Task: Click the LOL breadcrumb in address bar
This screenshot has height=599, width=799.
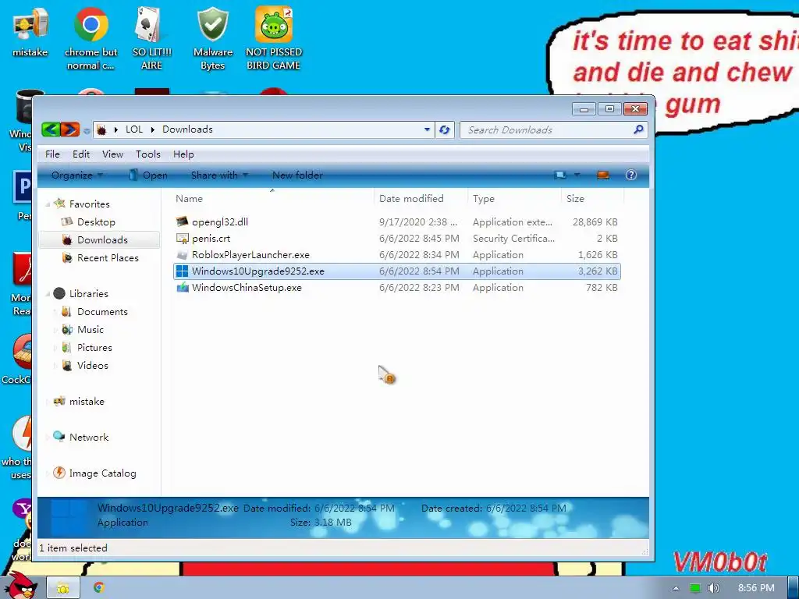Action: [134, 129]
